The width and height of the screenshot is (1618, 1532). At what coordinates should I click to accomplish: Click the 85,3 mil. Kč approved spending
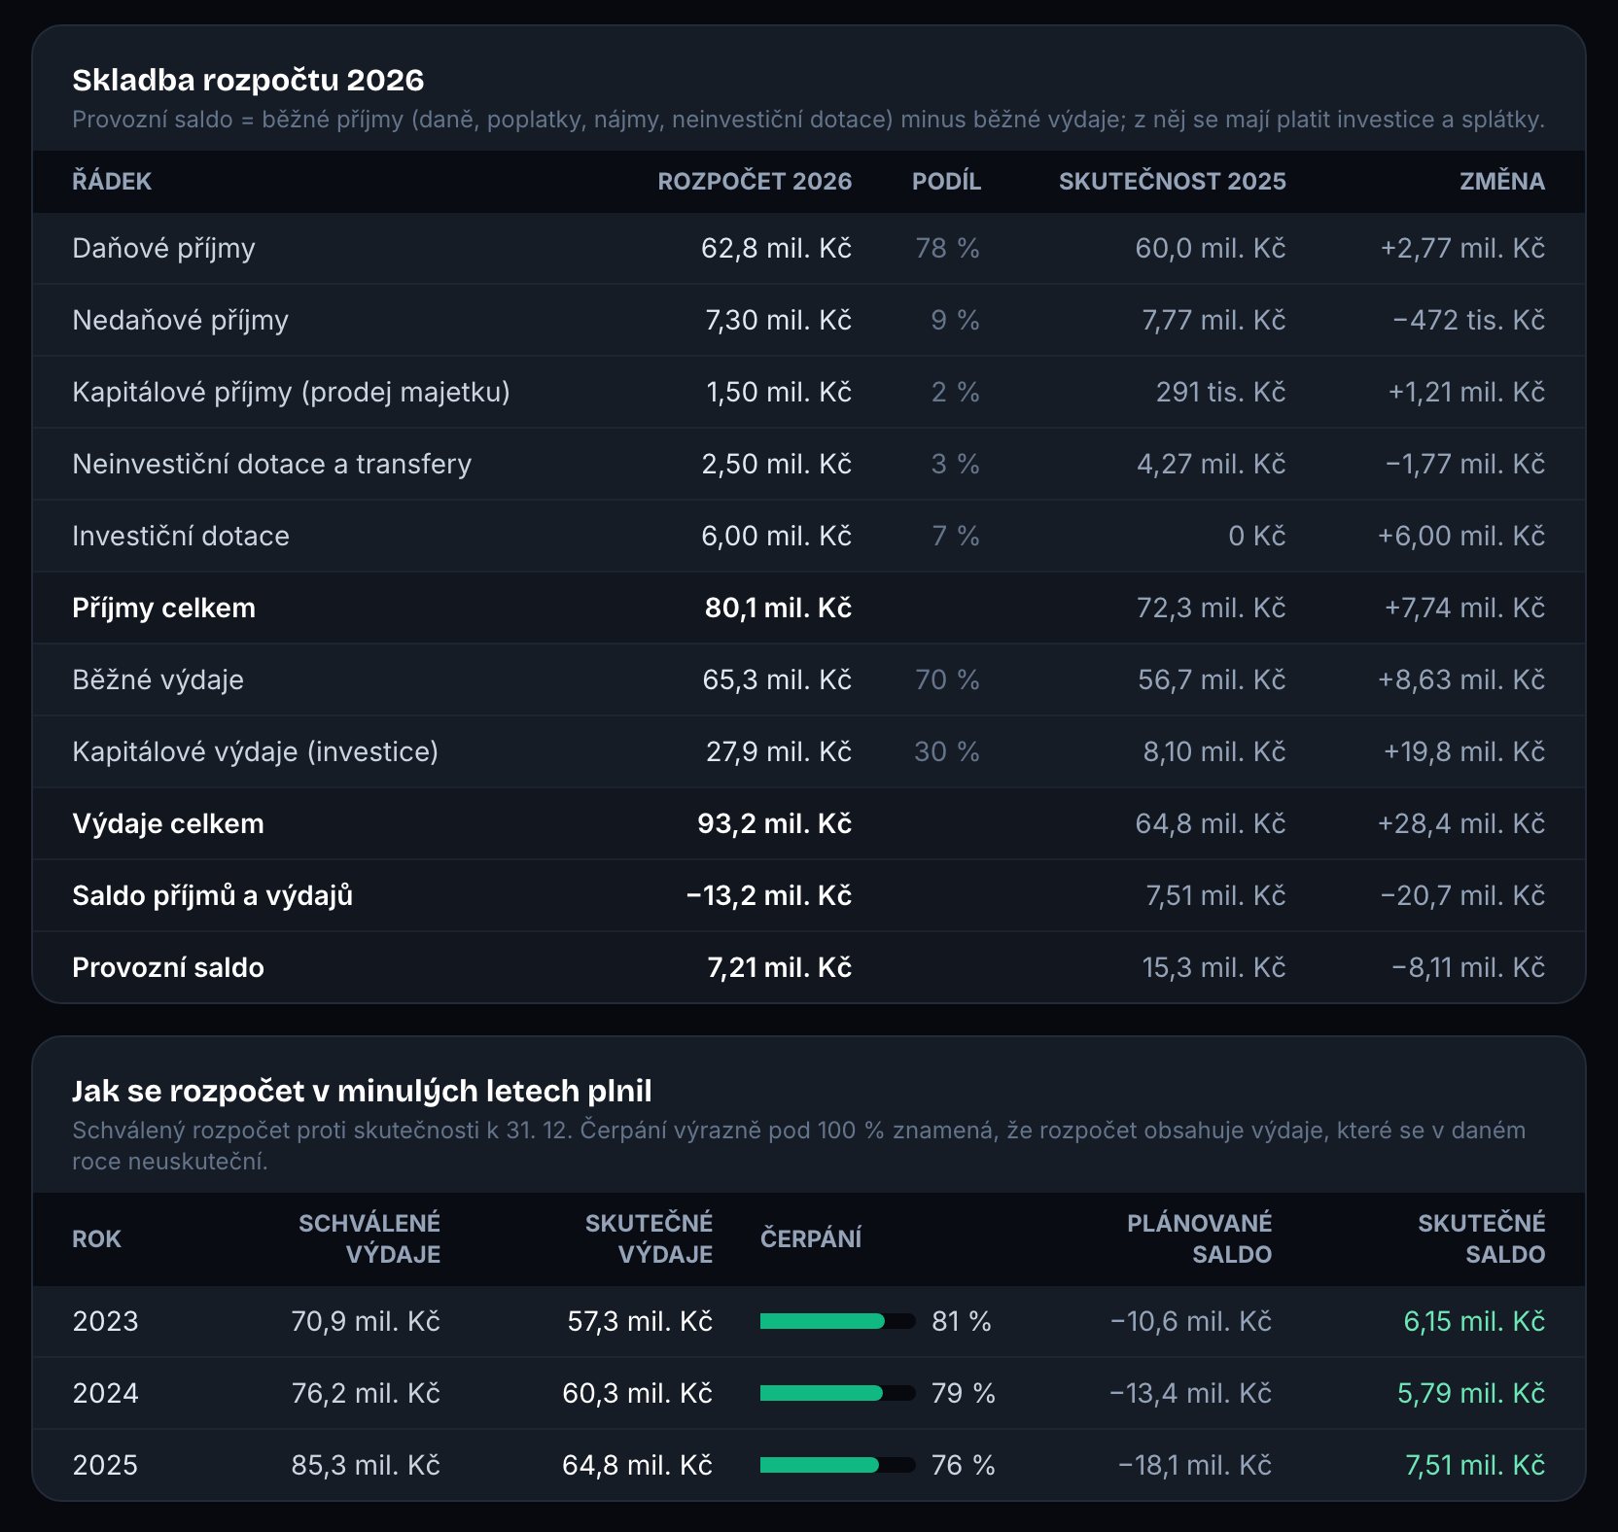click(x=366, y=1466)
